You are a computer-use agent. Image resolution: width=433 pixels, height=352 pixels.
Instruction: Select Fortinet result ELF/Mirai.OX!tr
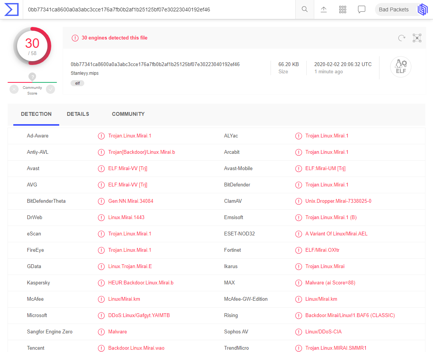click(322, 250)
